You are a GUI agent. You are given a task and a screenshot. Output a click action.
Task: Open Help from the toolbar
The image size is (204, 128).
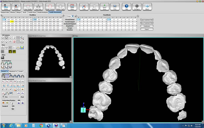tap(127, 7)
